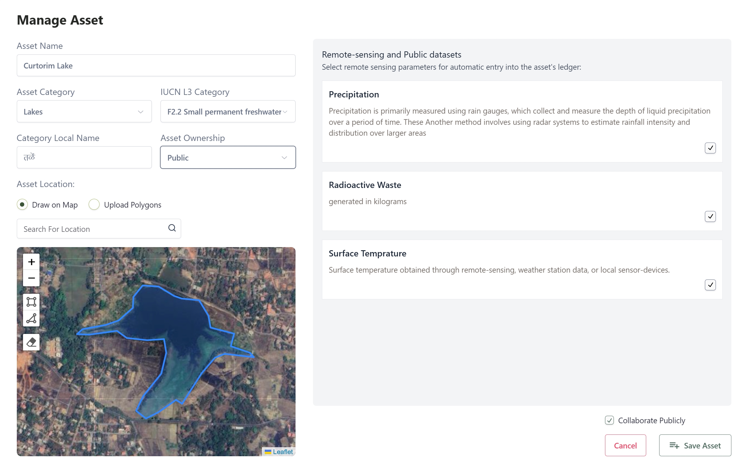746x464 pixels.
Task: Click the Asset Name field containing Curtorim Lake
Action: pos(156,65)
